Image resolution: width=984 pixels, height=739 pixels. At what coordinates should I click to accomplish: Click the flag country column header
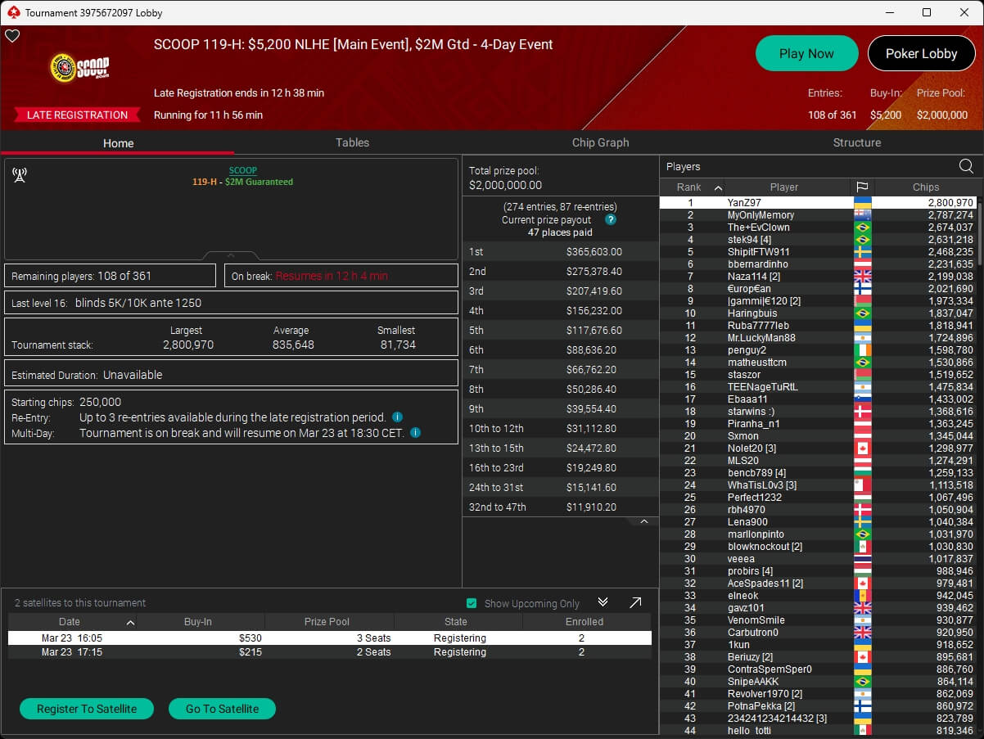click(862, 187)
